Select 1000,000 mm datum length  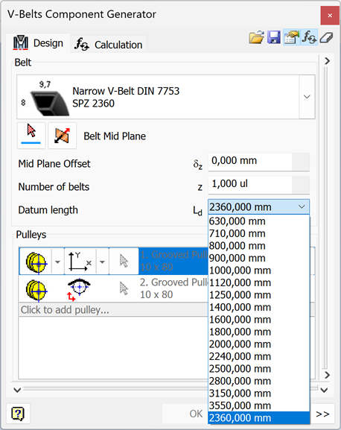pyautogui.click(x=259, y=271)
